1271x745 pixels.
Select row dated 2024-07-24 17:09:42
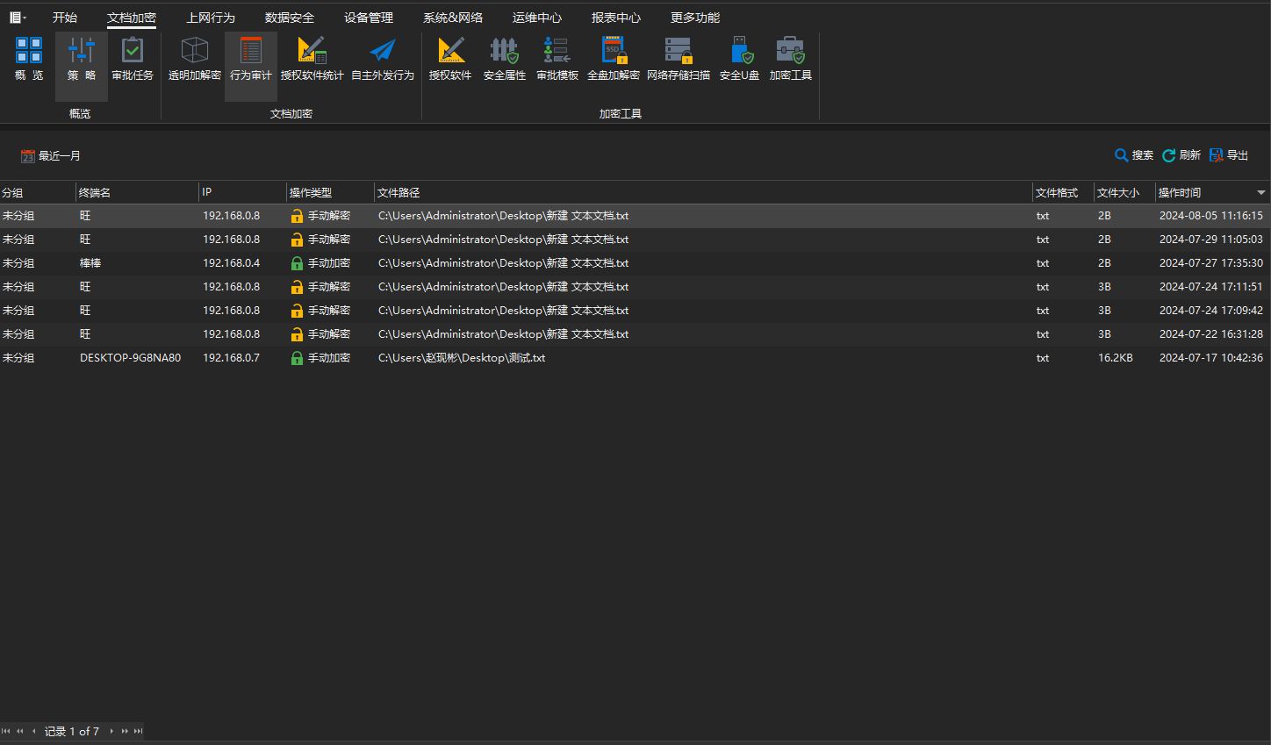tap(635, 311)
